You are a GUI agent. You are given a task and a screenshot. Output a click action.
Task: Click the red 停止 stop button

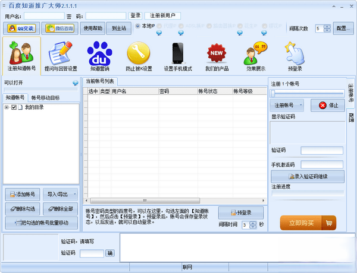click(327, 106)
